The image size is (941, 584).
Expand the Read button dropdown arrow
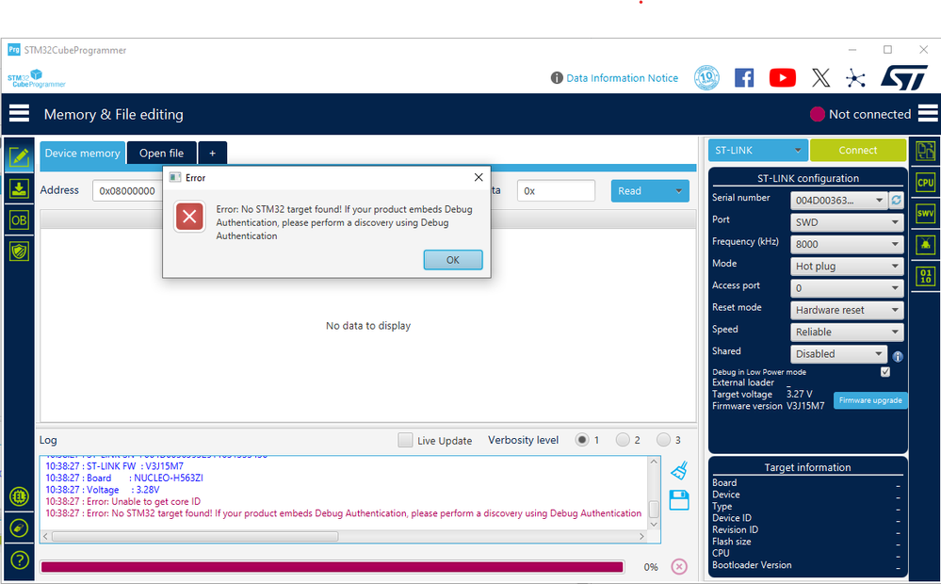coord(679,191)
